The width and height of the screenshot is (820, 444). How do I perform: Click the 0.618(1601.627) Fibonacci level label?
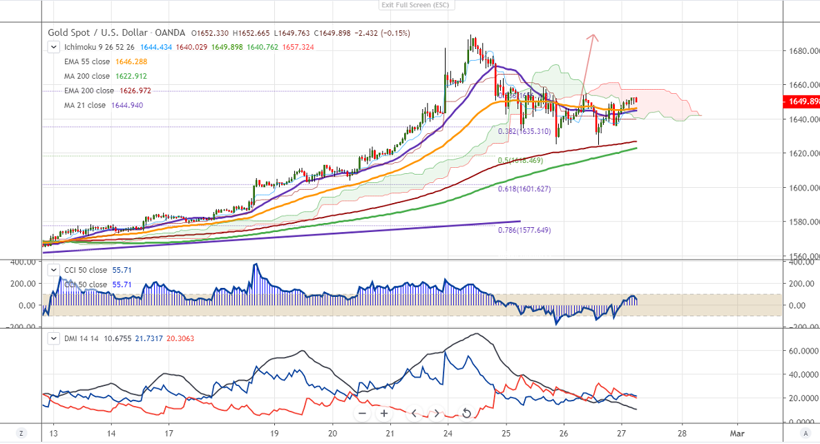coord(524,189)
